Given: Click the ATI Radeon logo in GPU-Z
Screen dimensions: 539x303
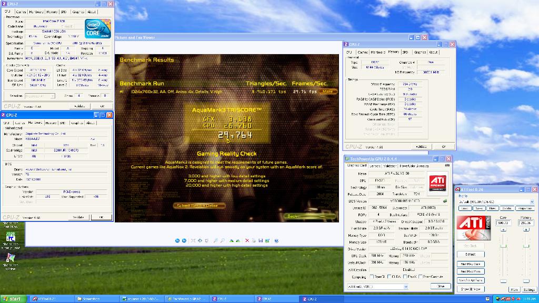Looking at the screenshot, I should [437, 183].
